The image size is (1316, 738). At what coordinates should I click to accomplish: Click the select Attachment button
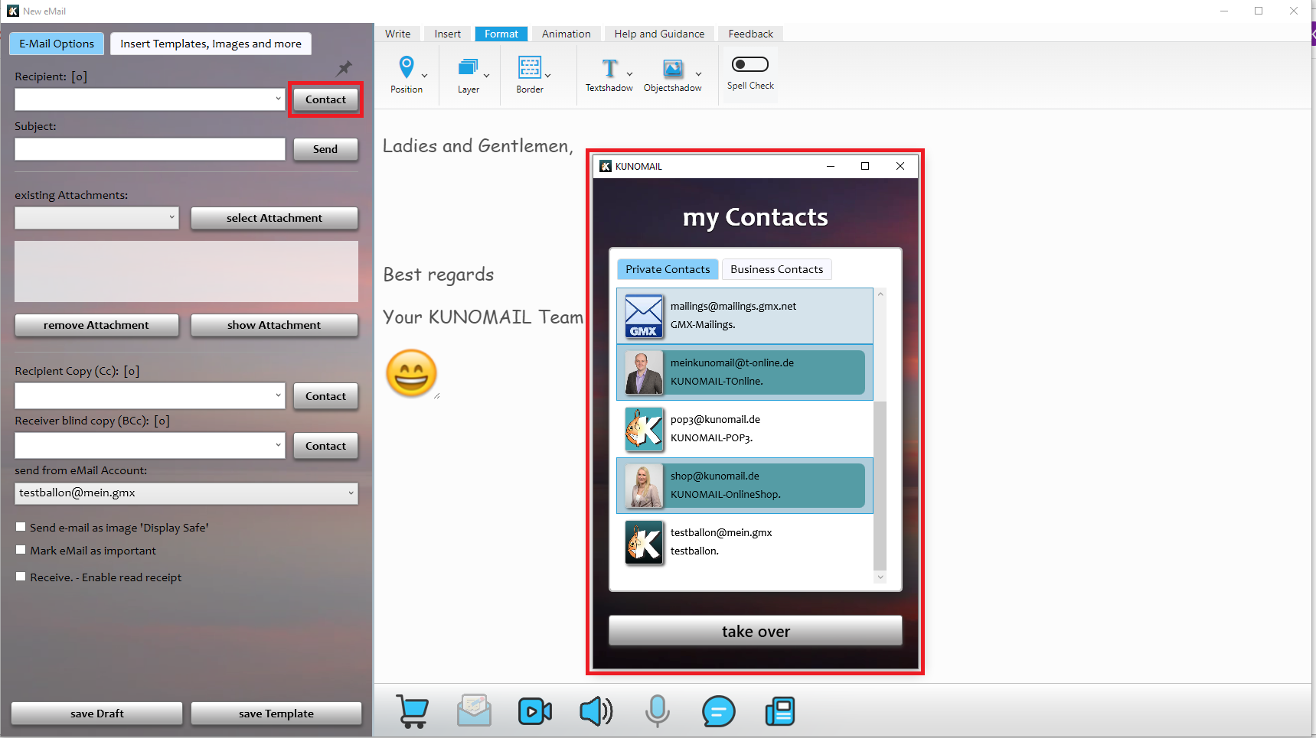pyautogui.click(x=274, y=218)
